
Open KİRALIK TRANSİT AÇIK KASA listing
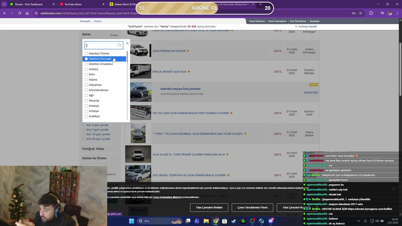(x=169, y=72)
